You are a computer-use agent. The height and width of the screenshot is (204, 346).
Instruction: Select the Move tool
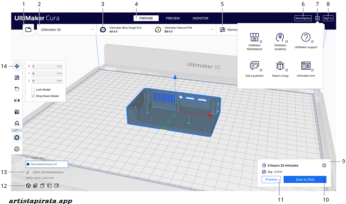pyautogui.click(x=17, y=66)
